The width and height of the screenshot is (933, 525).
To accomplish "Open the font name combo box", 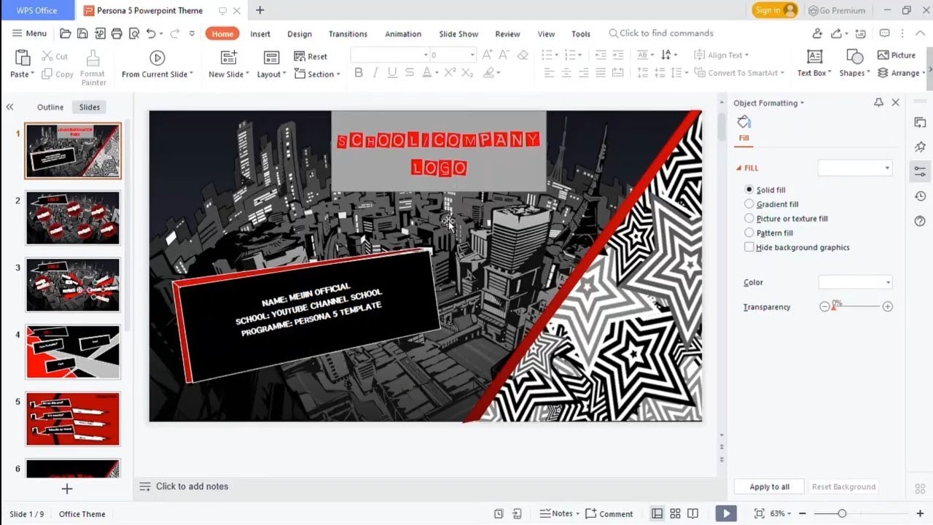I will click(390, 55).
